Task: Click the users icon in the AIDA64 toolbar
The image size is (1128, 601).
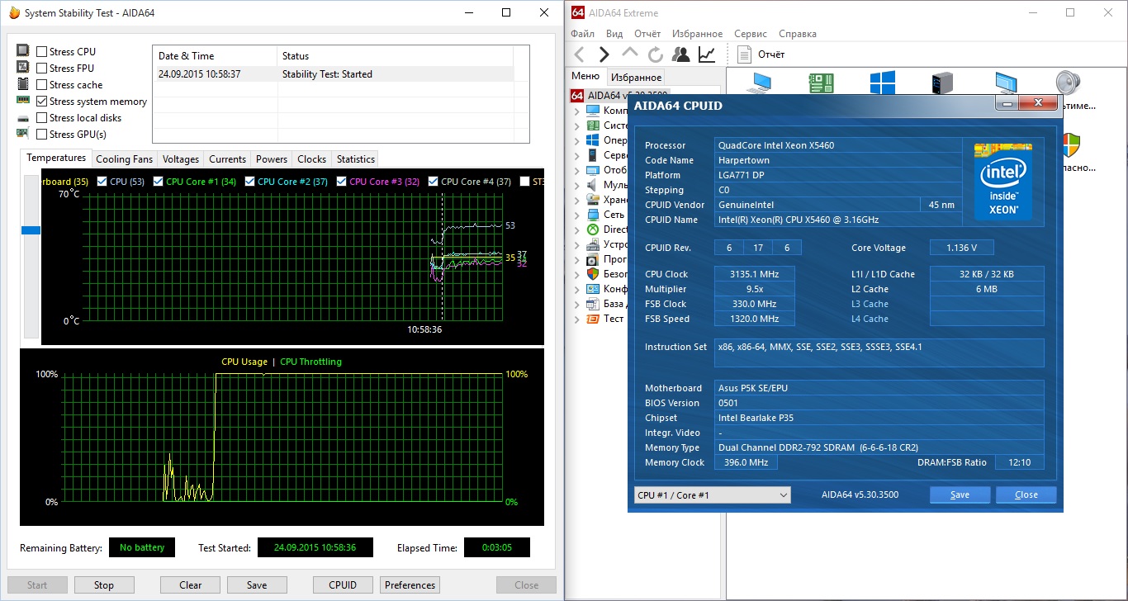Action: coord(681,54)
